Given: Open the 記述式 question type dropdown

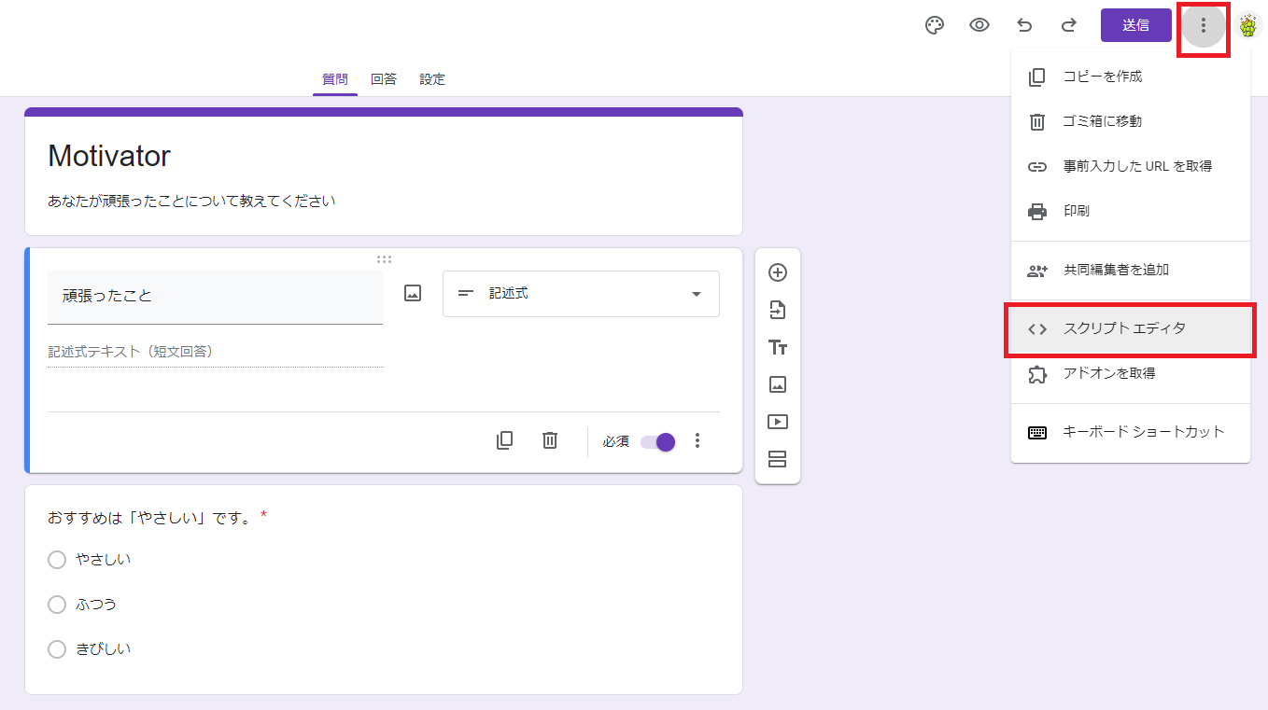Looking at the screenshot, I should pos(581,294).
